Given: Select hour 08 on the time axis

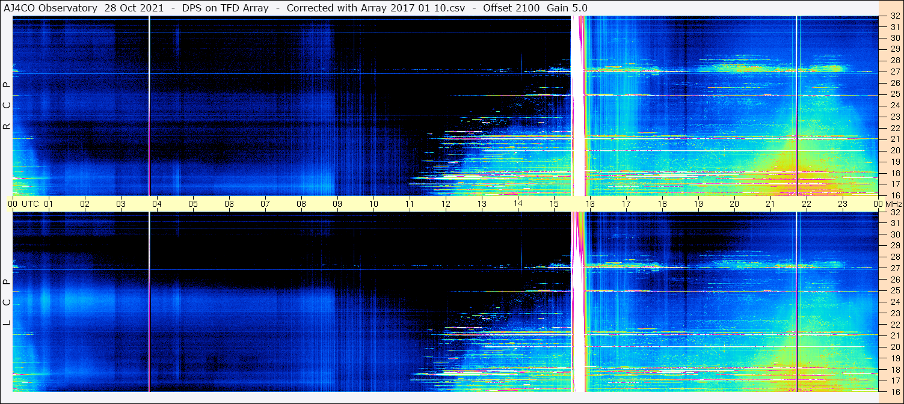Looking at the screenshot, I should 301,204.
